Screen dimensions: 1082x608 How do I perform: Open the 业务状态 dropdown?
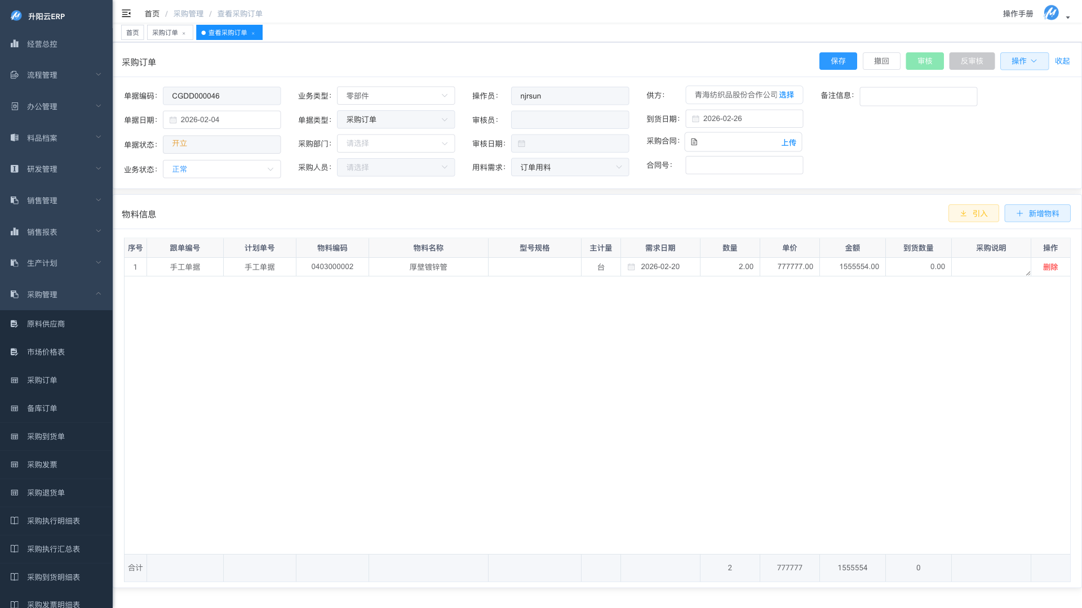click(x=221, y=169)
